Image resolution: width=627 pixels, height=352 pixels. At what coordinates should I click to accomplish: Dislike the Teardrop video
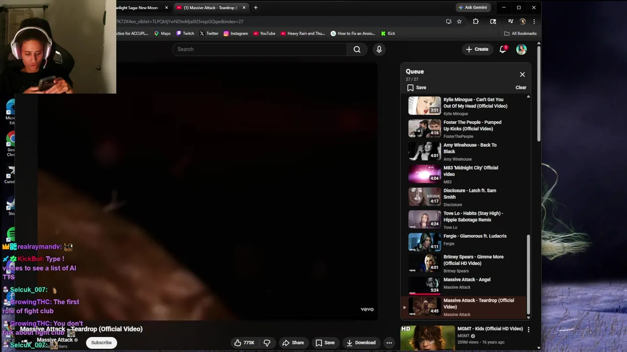pyautogui.click(x=267, y=343)
